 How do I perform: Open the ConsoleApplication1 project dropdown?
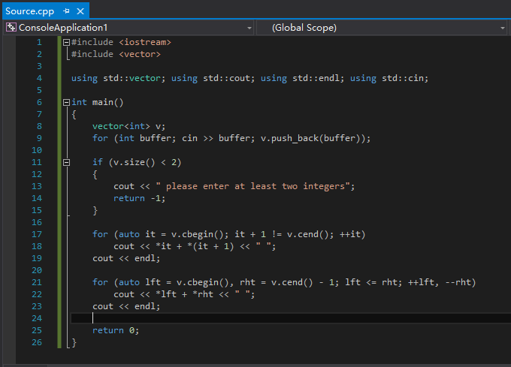pos(249,28)
